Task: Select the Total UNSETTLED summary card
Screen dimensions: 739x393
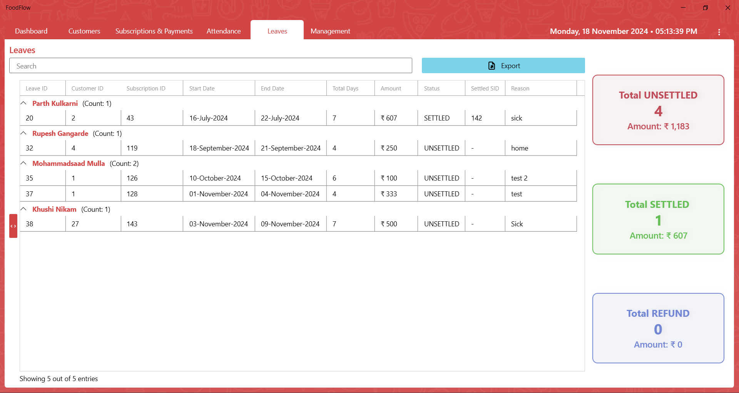Action: coord(658,110)
